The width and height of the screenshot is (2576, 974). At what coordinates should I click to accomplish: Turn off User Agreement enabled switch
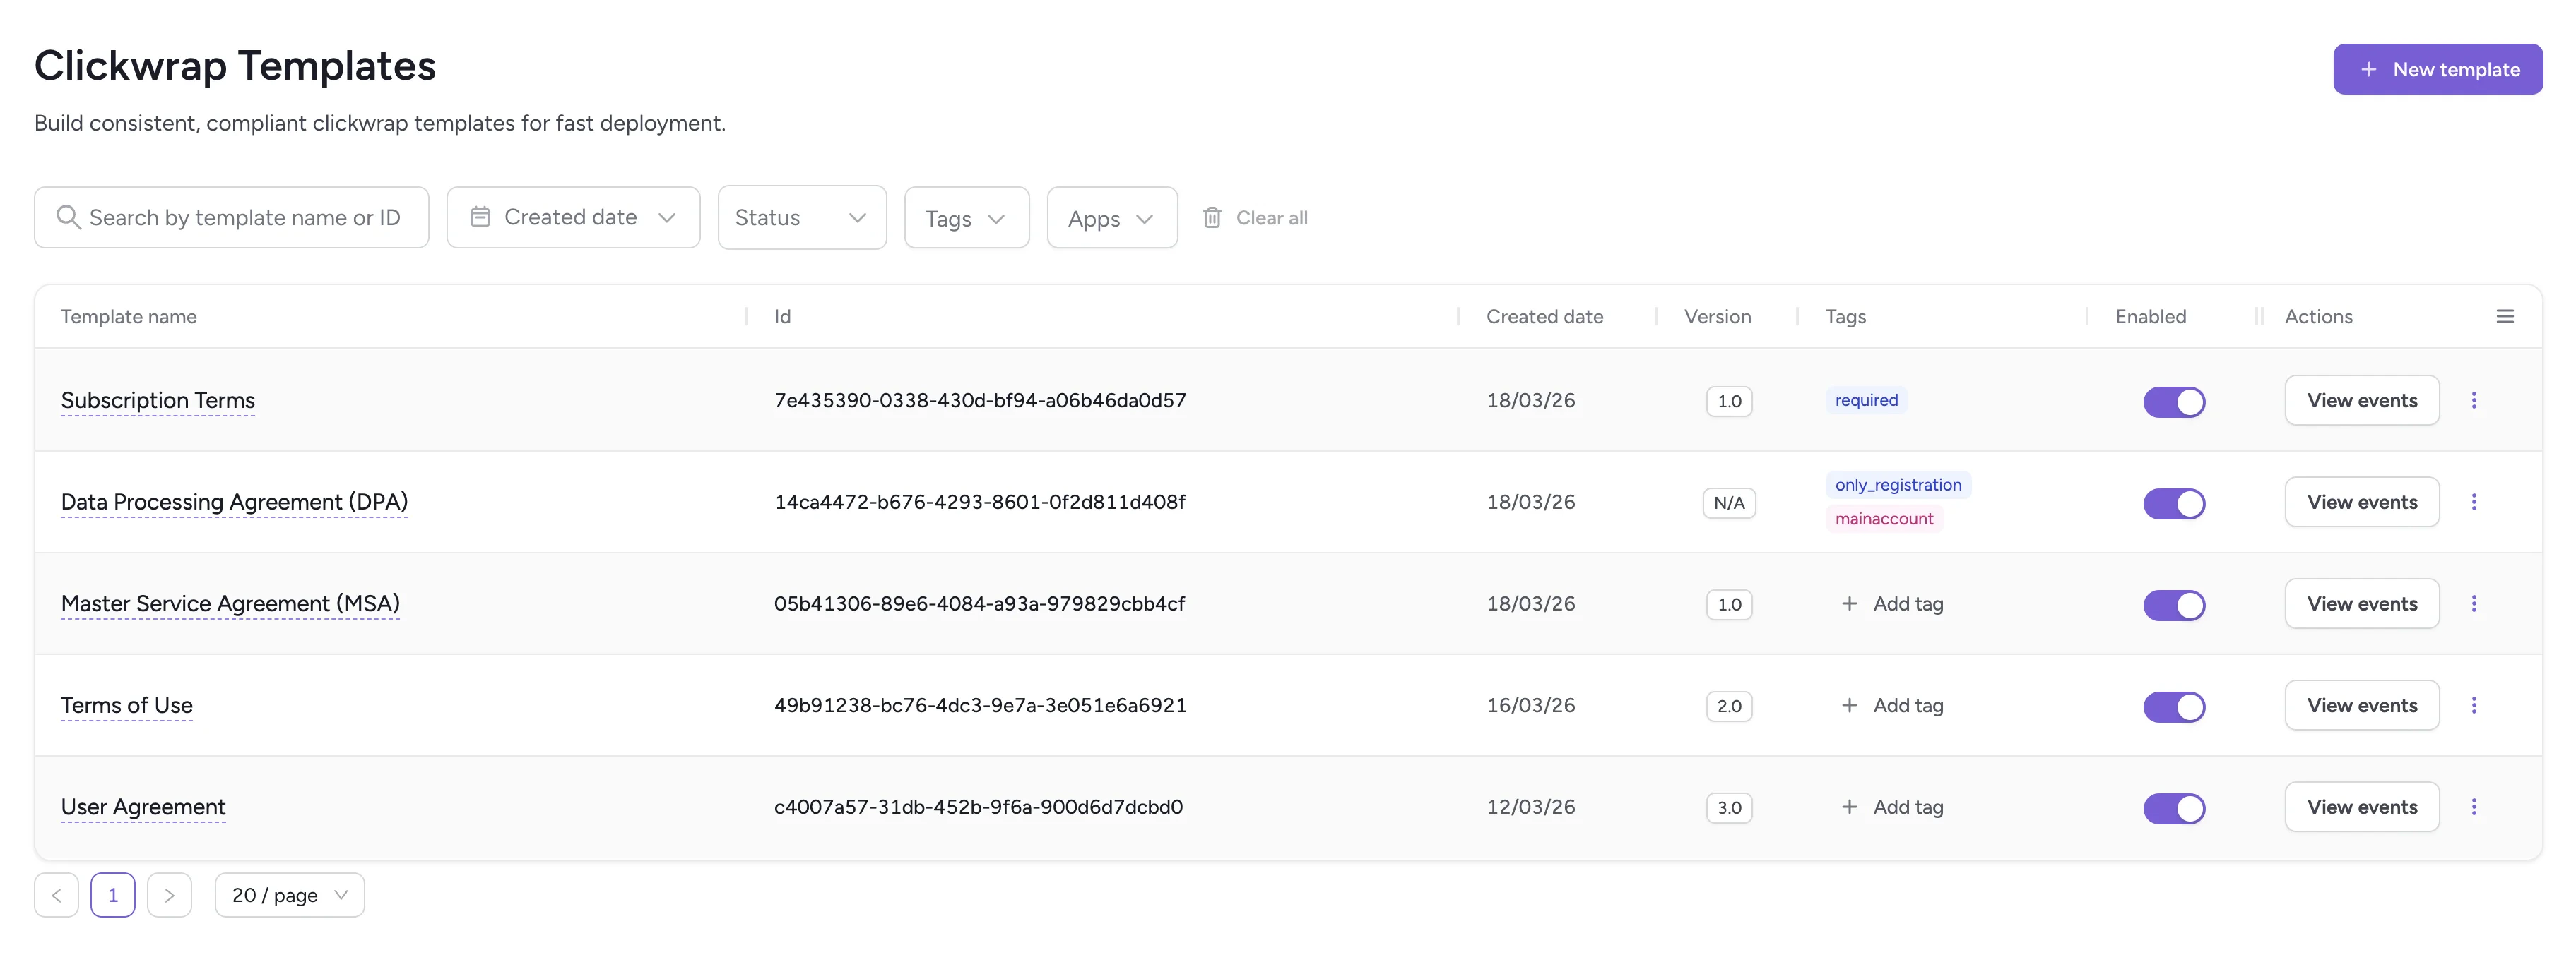pos(2173,808)
